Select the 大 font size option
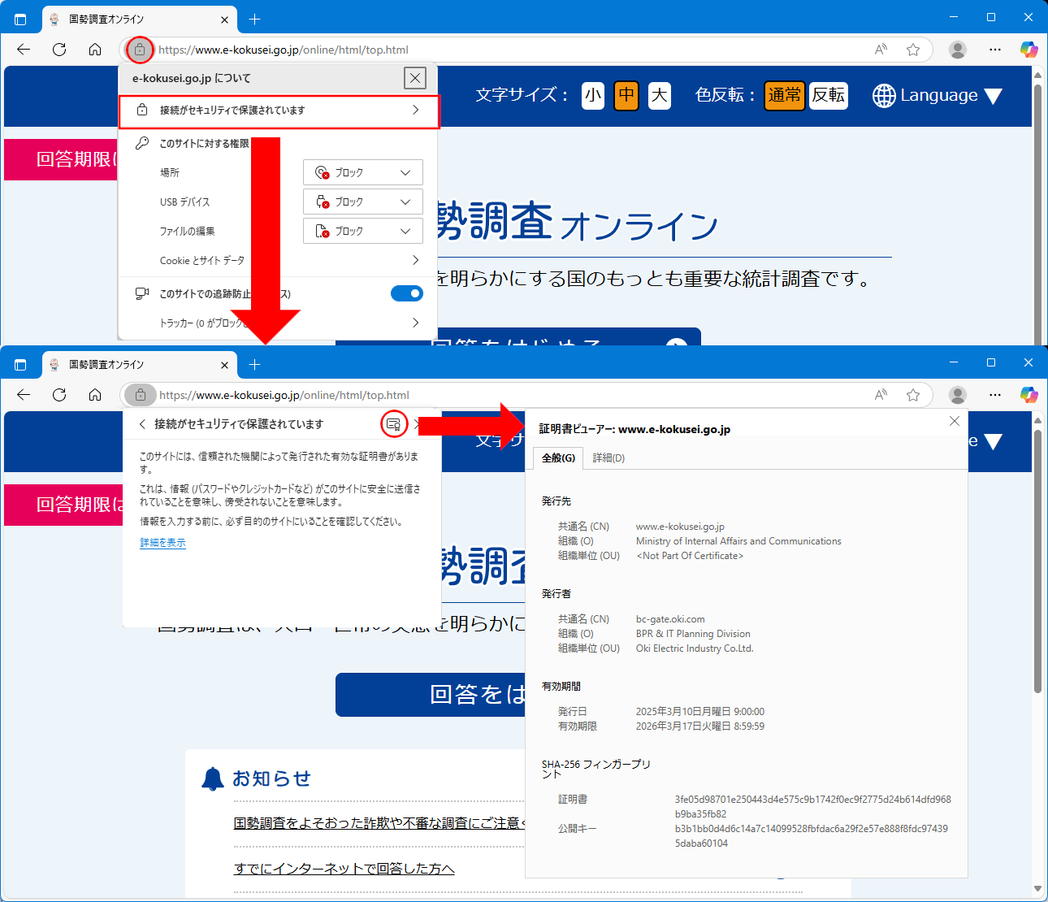Viewport: 1048px width, 902px height. coord(659,96)
